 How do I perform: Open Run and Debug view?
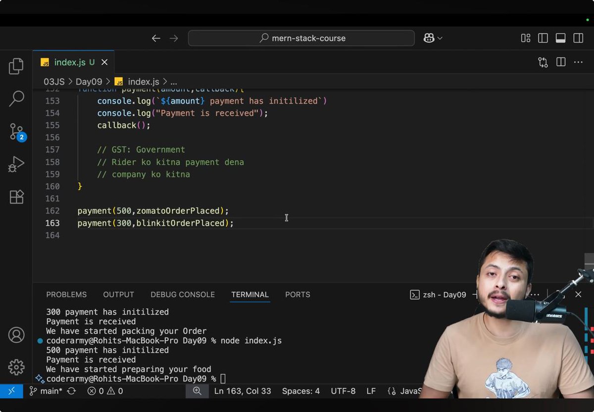(x=16, y=164)
